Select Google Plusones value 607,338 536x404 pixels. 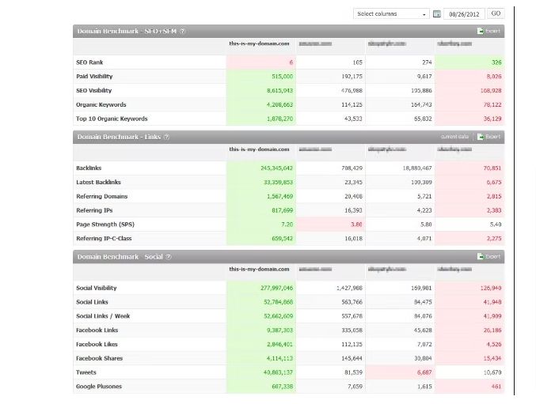point(283,387)
